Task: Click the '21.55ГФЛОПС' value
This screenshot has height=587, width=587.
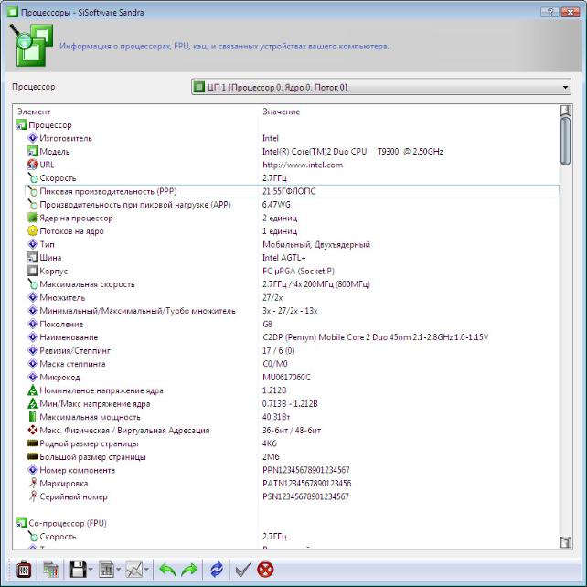Action: [289, 191]
